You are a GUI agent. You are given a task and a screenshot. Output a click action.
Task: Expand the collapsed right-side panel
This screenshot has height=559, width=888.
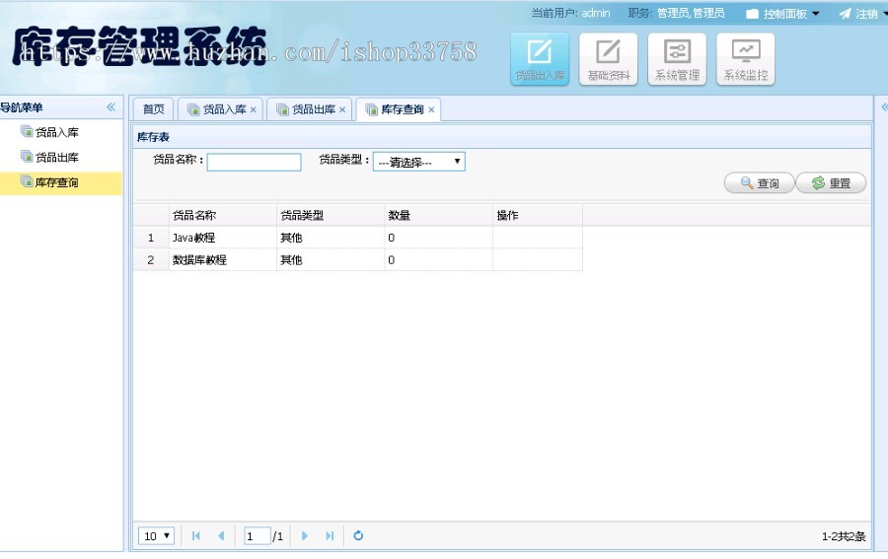pyautogui.click(x=884, y=106)
